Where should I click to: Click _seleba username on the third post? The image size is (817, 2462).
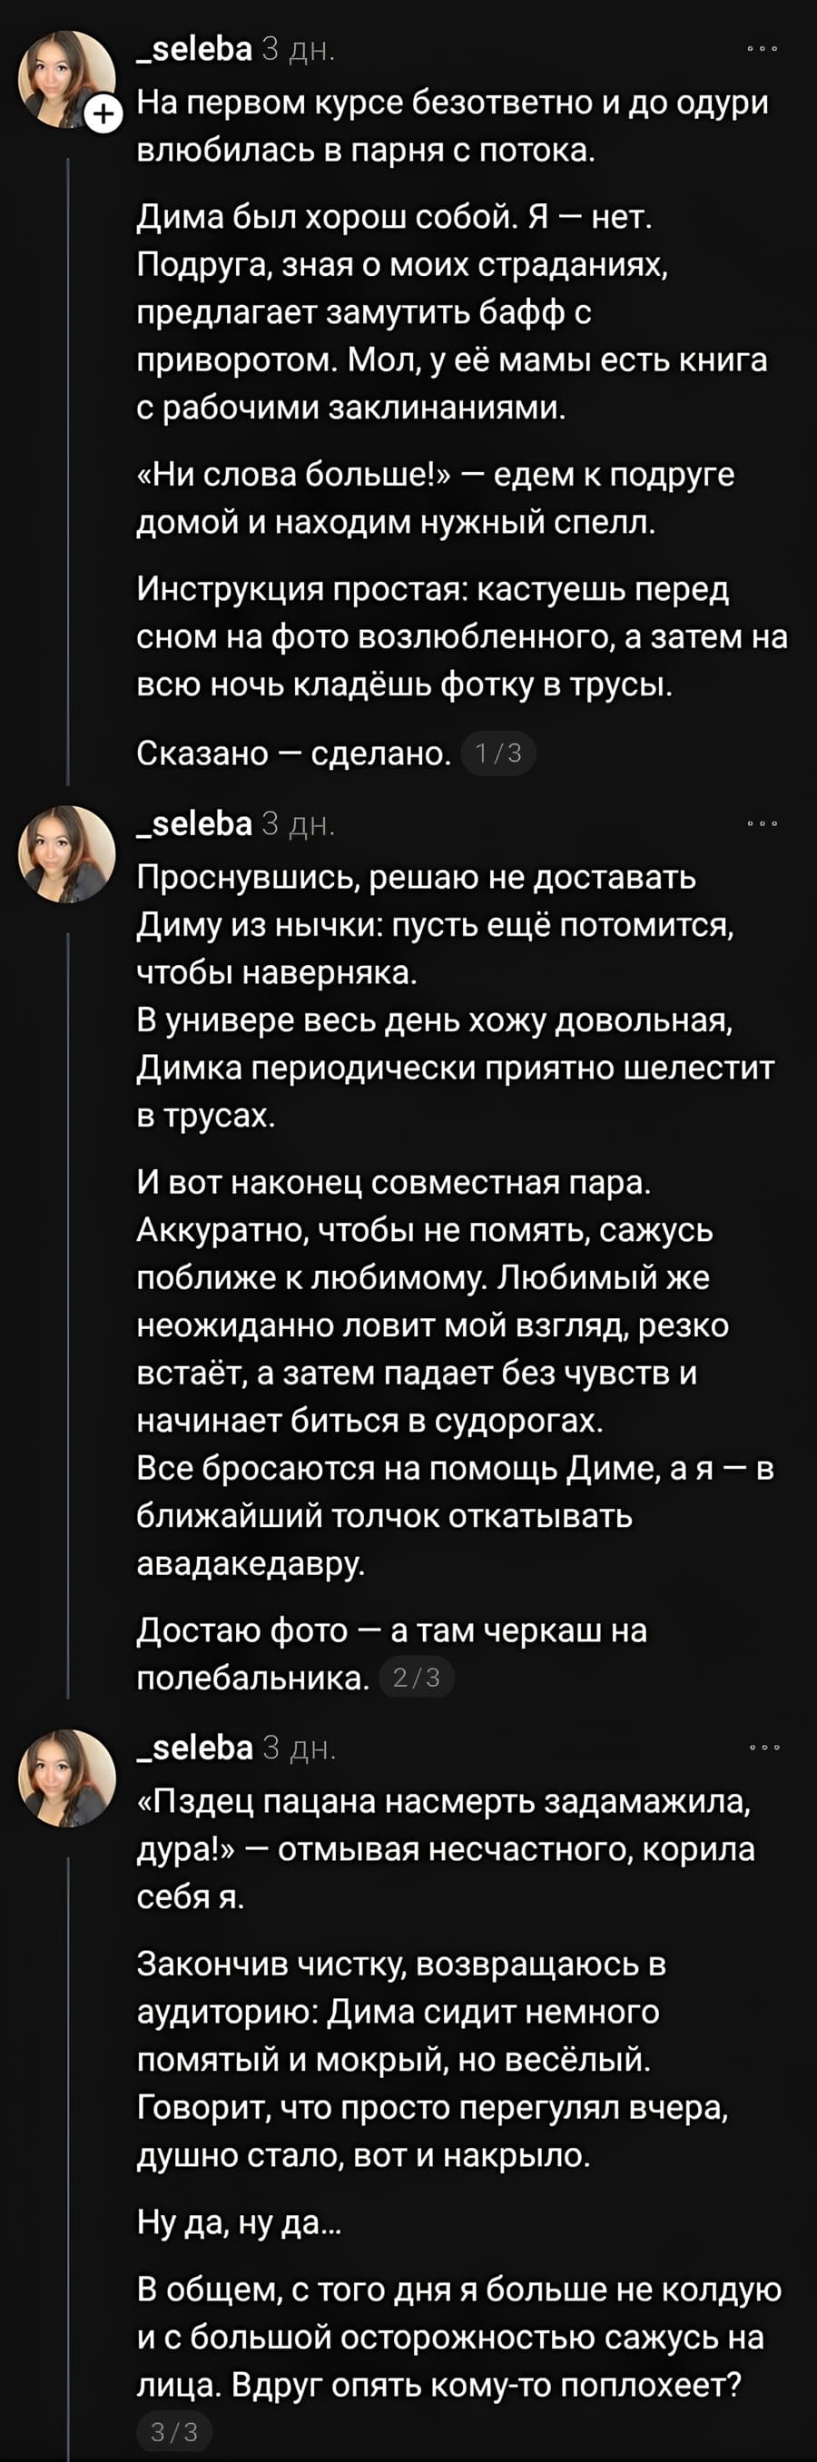coord(194,1748)
